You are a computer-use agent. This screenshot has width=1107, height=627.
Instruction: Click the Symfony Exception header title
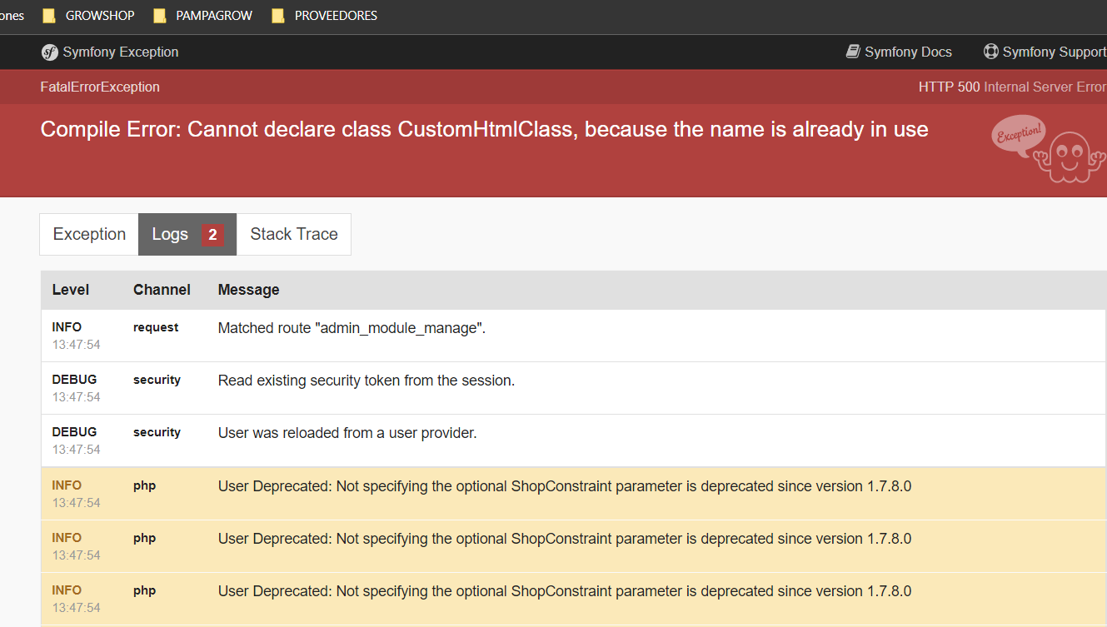tap(121, 52)
